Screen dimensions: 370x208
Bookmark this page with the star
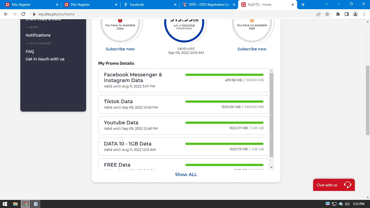click(327, 14)
